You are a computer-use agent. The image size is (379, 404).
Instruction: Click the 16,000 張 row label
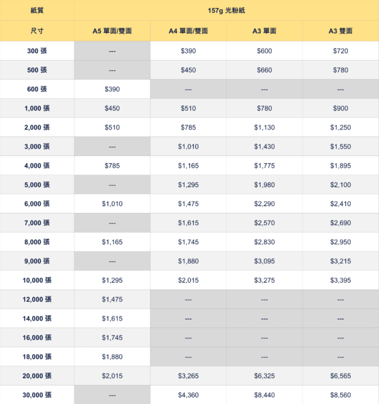click(x=37, y=338)
